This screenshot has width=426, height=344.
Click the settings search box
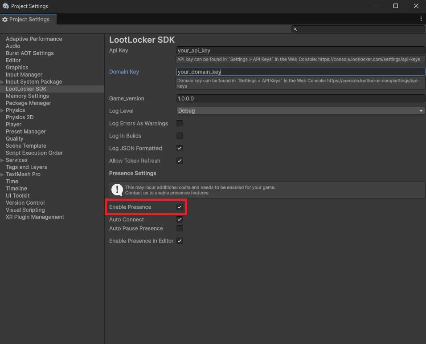[x=358, y=29]
